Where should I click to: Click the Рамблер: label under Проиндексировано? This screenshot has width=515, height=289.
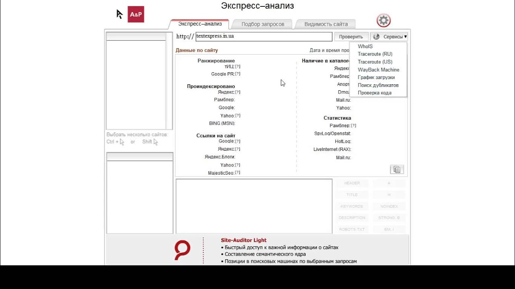click(225, 100)
